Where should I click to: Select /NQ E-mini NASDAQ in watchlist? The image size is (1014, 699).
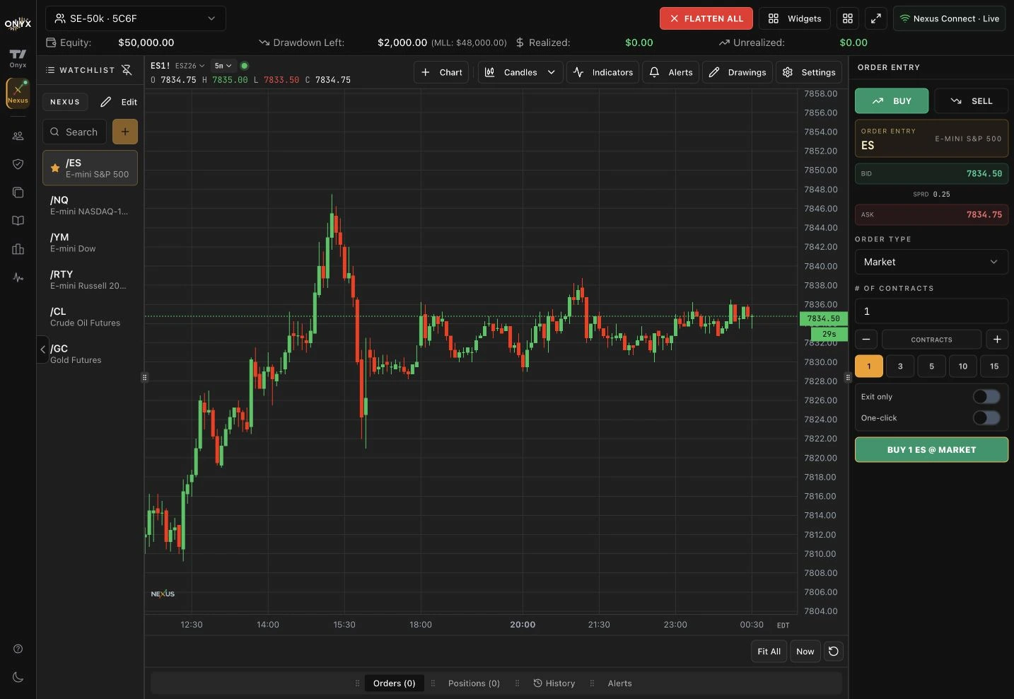pyautogui.click(x=90, y=205)
